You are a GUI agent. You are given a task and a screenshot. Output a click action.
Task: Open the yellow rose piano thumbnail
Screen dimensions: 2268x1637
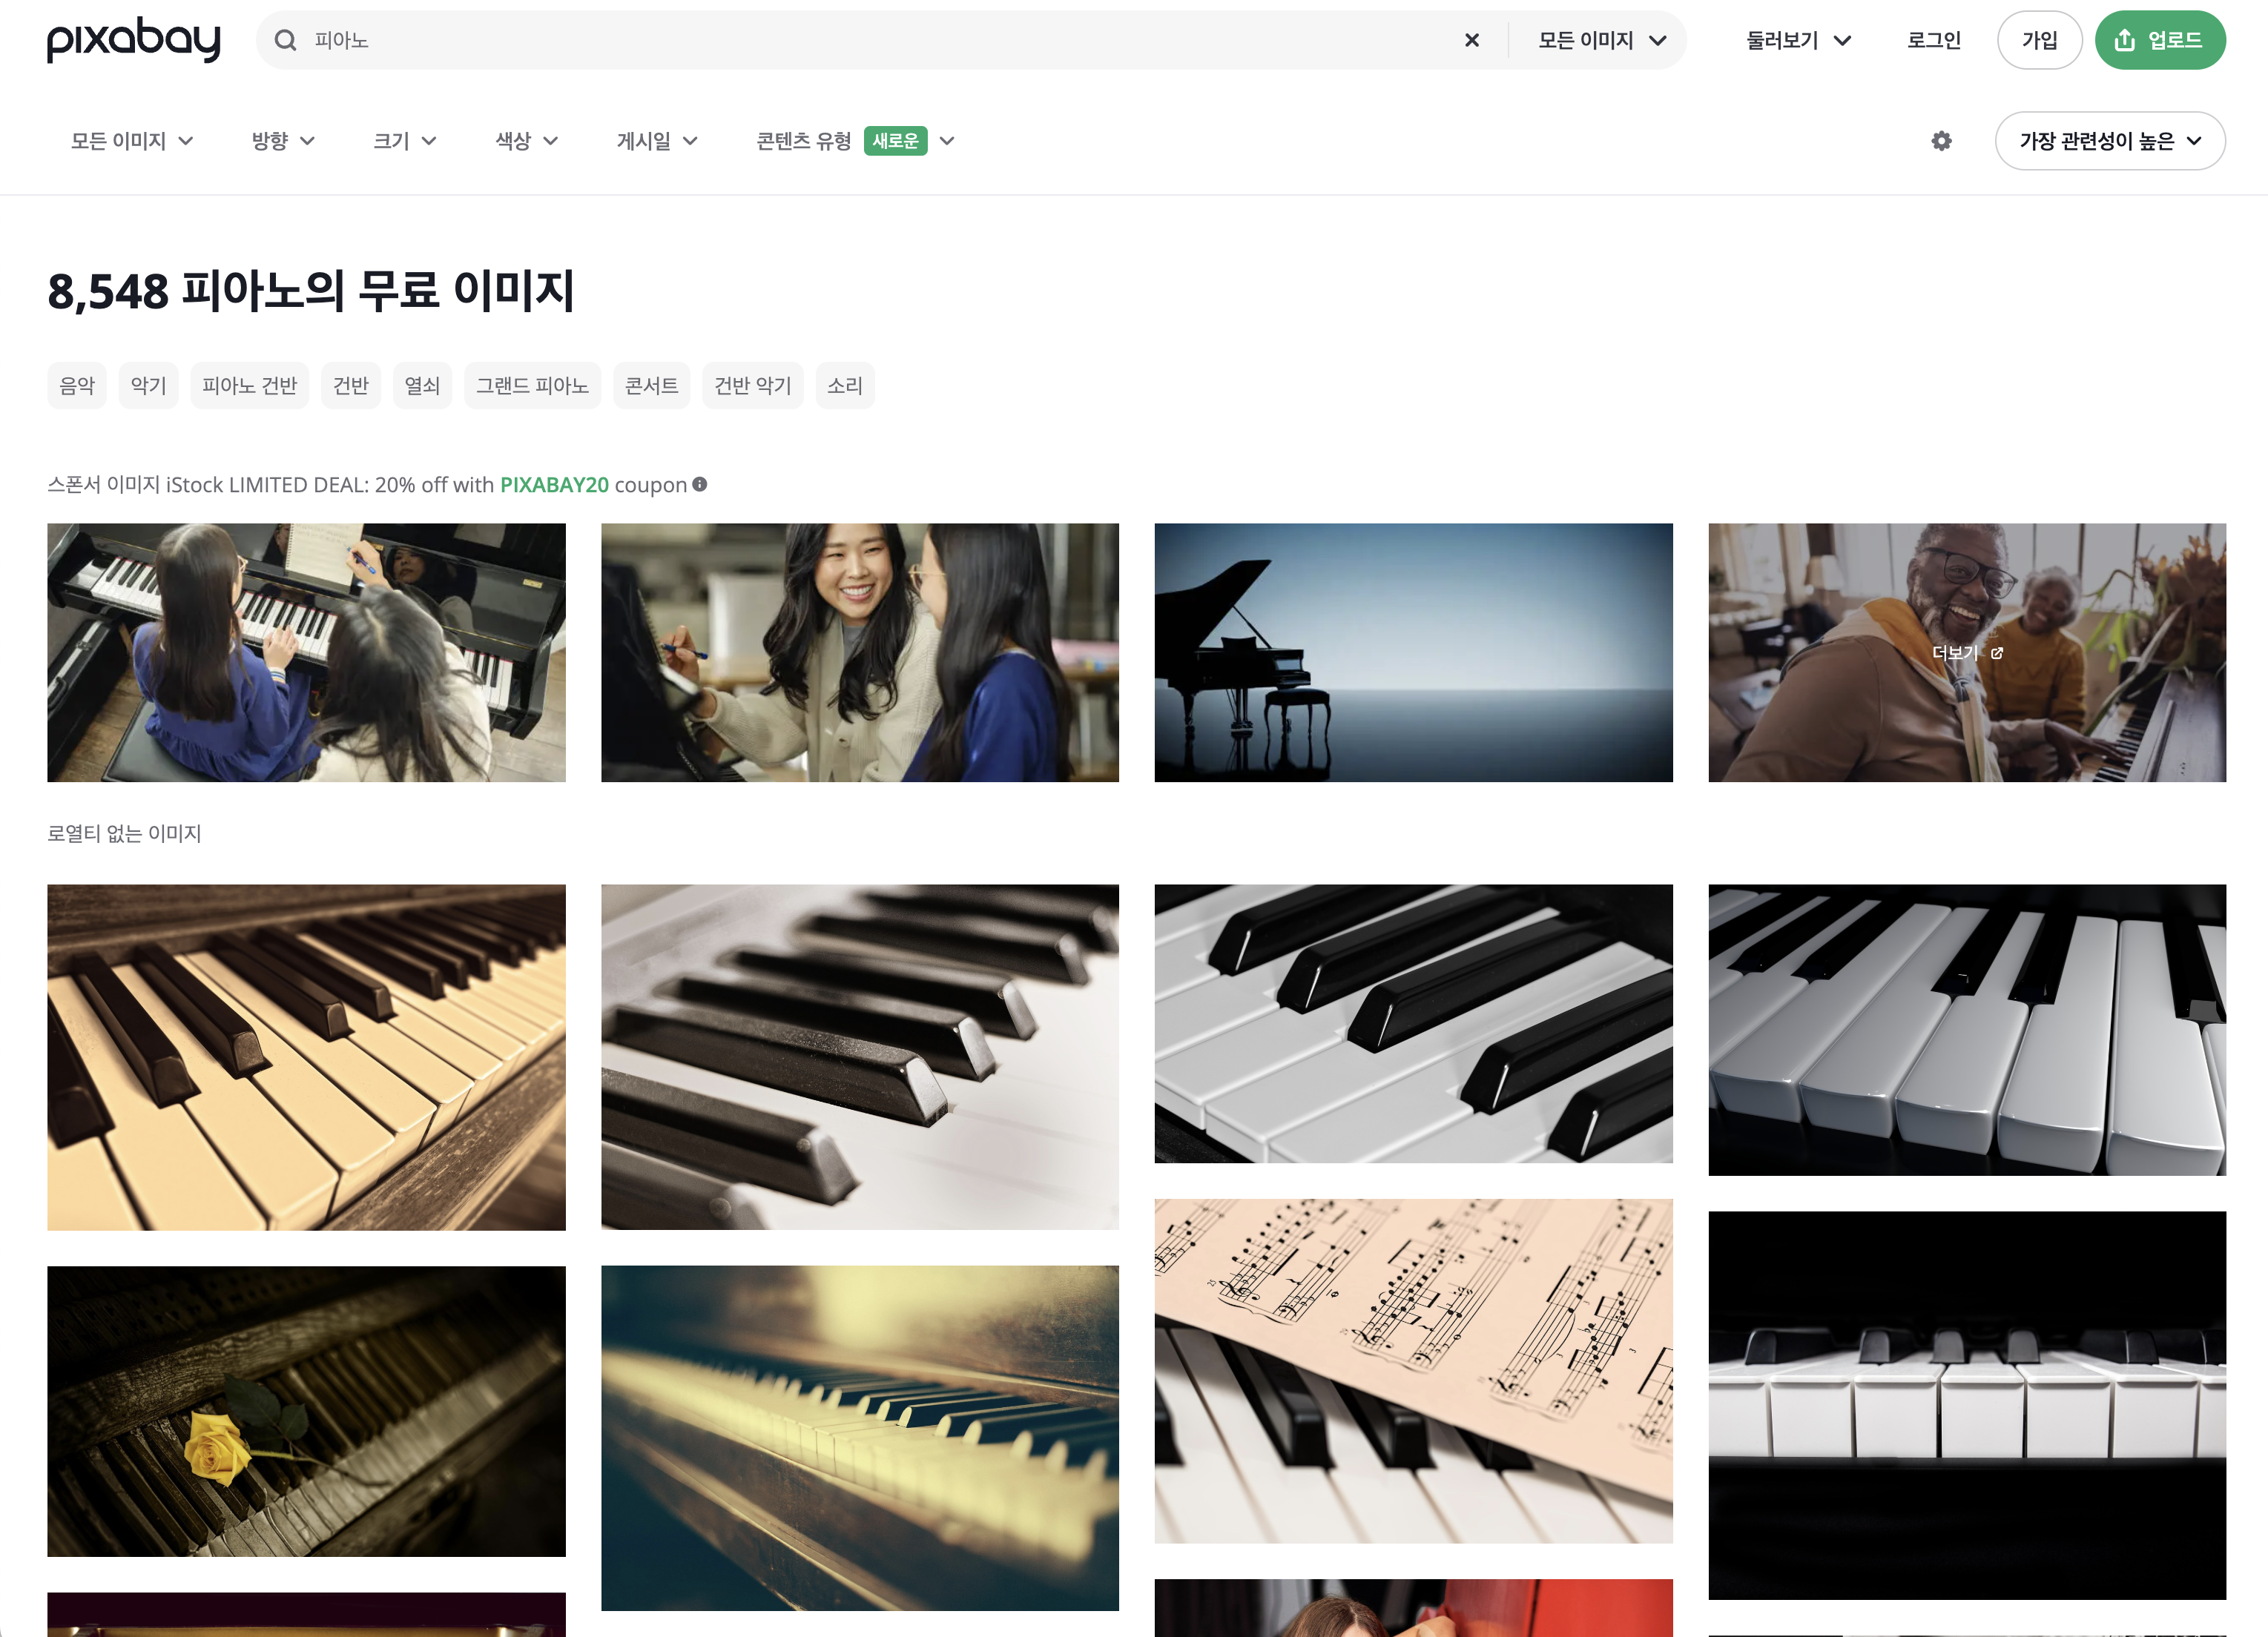tap(306, 1410)
